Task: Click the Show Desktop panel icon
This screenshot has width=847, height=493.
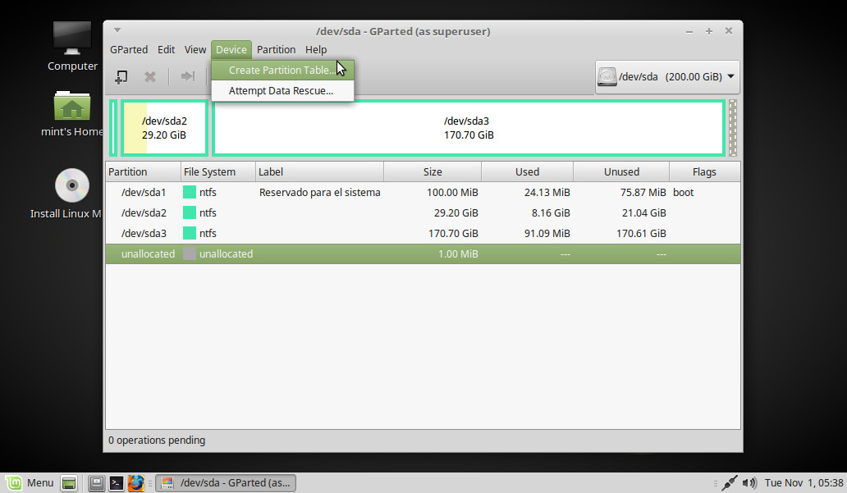Action: (70, 483)
